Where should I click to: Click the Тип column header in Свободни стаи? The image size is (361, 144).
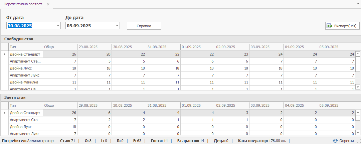click(x=25, y=47)
